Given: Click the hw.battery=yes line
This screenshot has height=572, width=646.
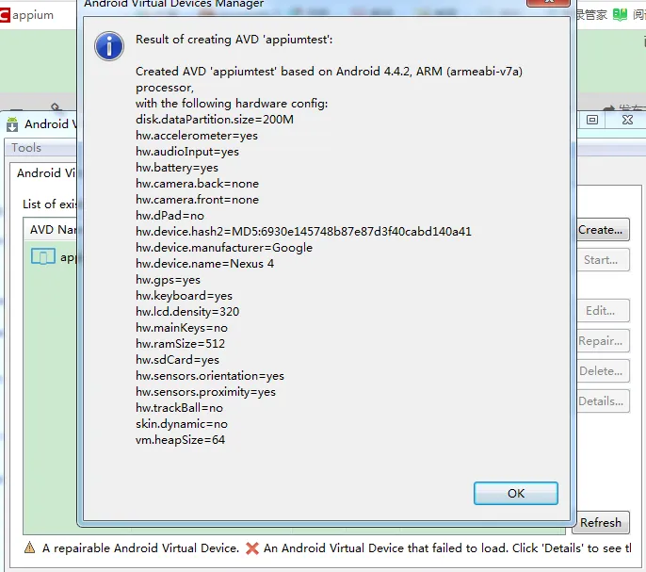Looking at the screenshot, I should pyautogui.click(x=177, y=168).
